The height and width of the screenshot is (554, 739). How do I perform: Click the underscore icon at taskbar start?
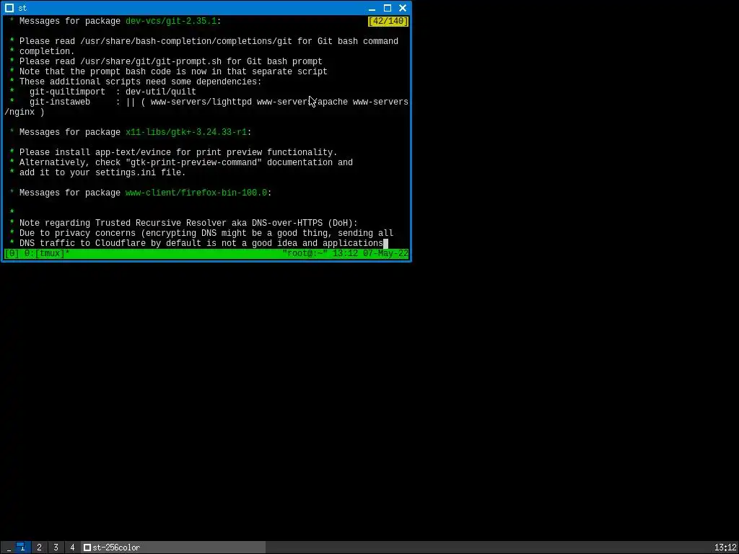pos(9,548)
